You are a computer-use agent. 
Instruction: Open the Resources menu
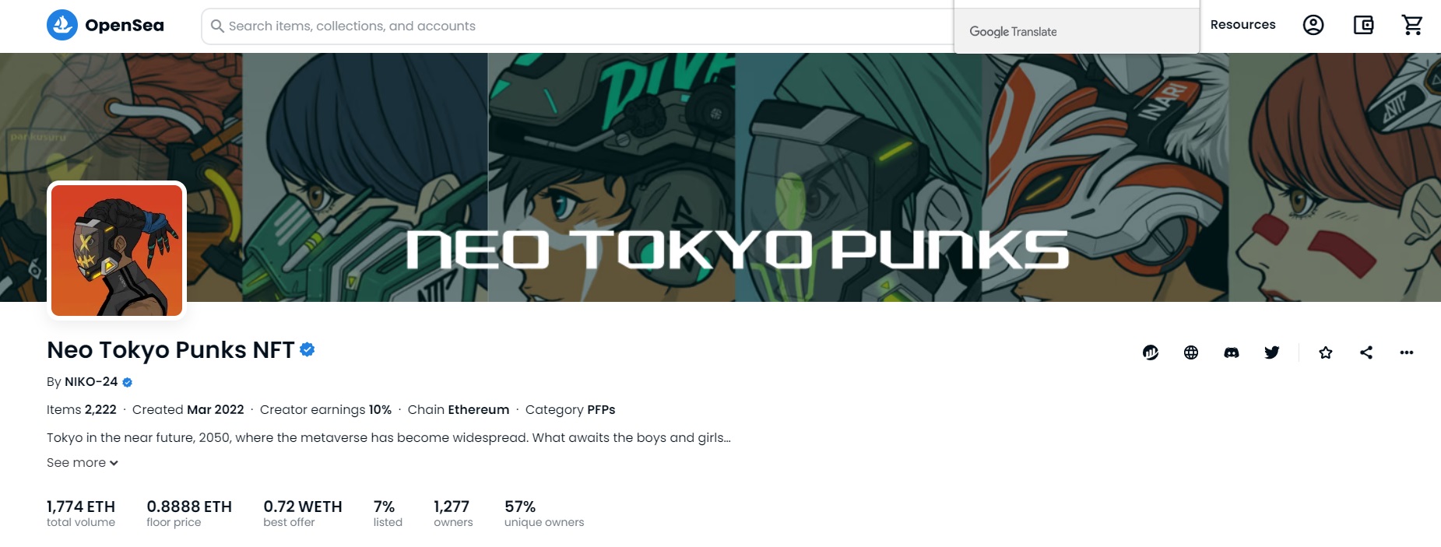tap(1242, 25)
